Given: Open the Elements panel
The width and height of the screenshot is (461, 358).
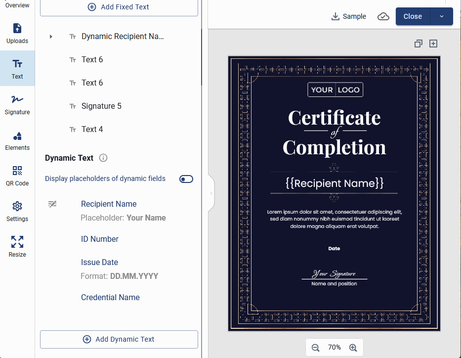Looking at the screenshot, I should 17,140.
